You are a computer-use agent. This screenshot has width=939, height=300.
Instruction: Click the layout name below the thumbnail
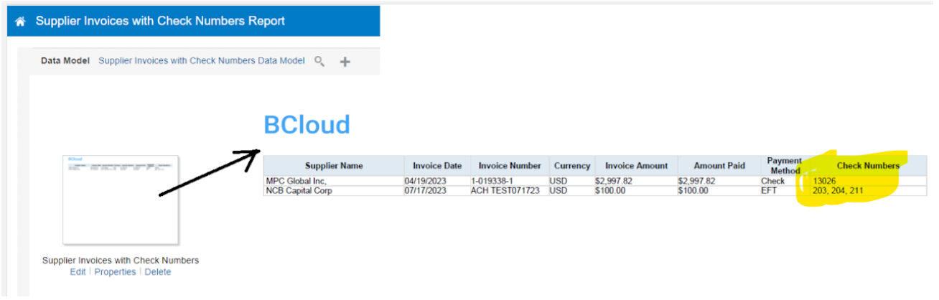click(x=121, y=260)
